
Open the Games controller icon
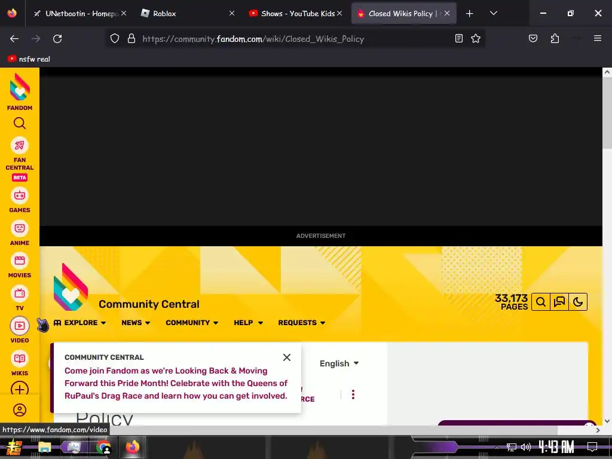[x=20, y=195]
